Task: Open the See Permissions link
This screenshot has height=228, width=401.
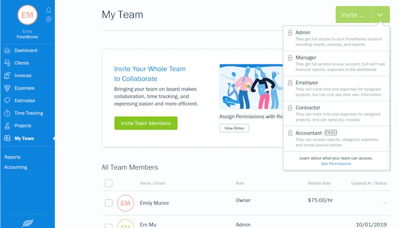Action: click(336, 163)
